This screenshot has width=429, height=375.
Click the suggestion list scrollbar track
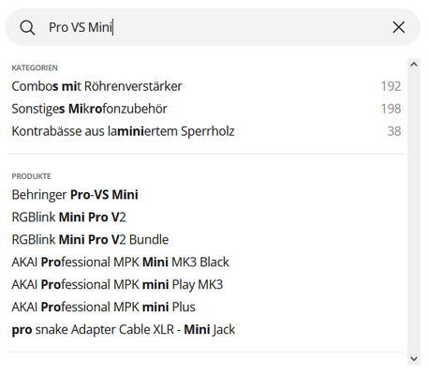click(x=414, y=211)
